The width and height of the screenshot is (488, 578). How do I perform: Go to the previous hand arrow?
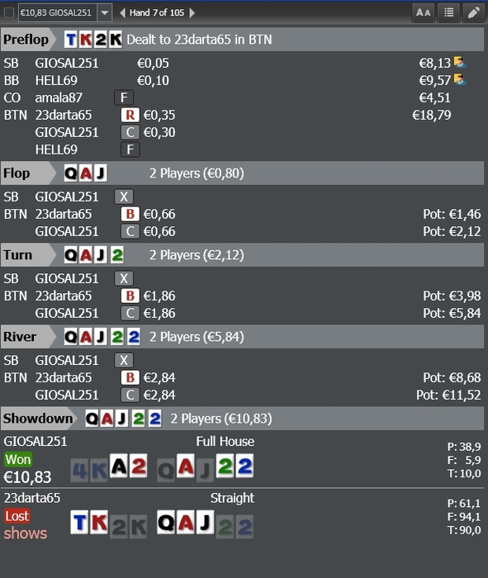(122, 13)
